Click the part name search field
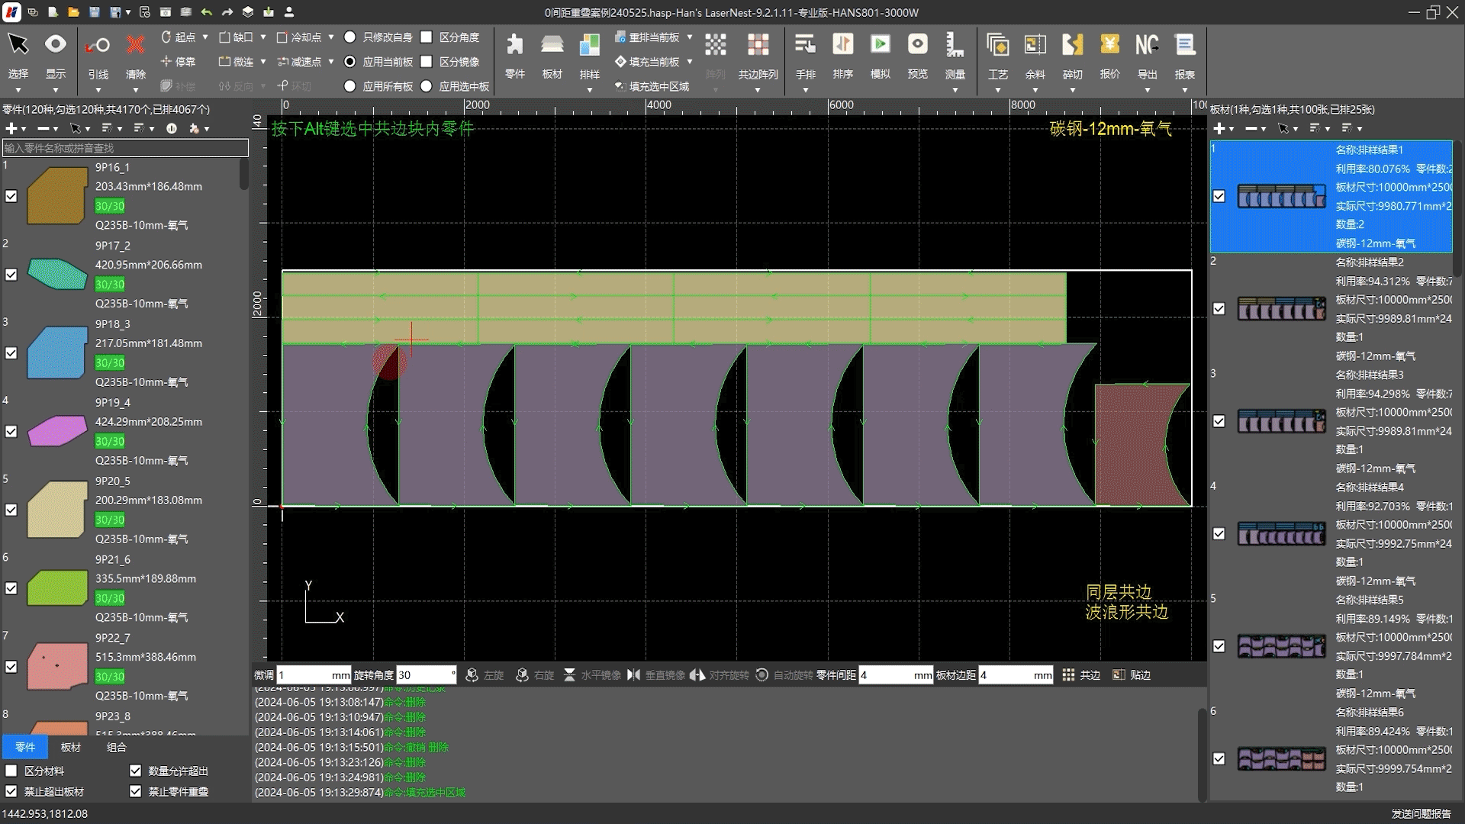The image size is (1465, 824). (x=125, y=148)
